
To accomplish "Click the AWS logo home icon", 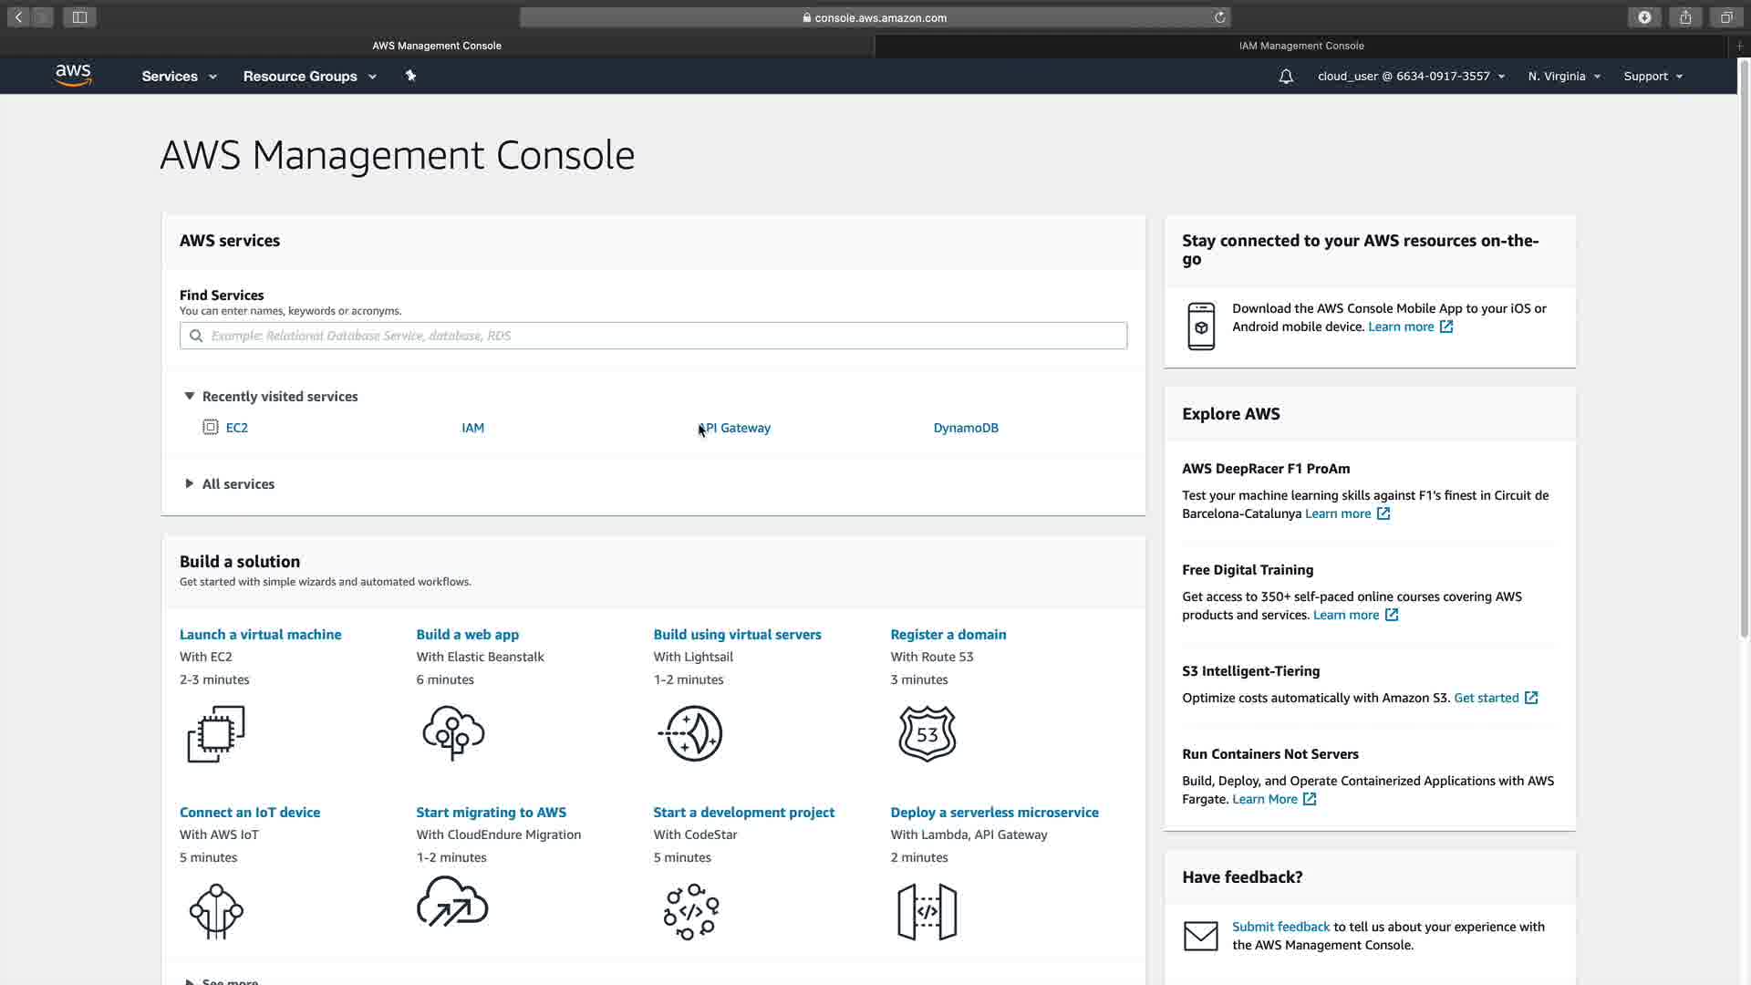I will [x=73, y=76].
